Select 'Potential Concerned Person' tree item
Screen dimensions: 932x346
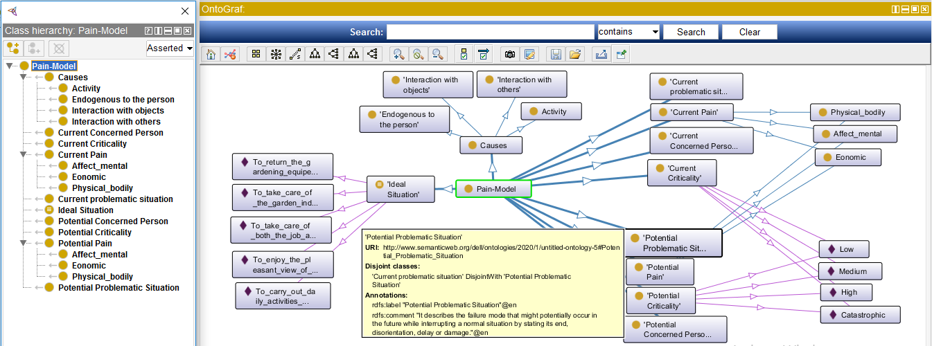[x=113, y=221]
